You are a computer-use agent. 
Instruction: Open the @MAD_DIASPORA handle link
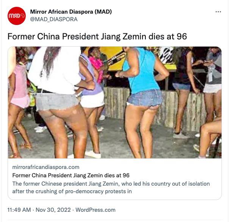pyautogui.click(x=54, y=19)
